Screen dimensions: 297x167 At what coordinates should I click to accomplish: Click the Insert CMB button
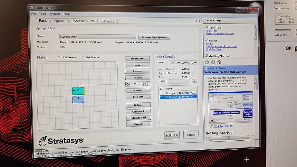[x=137, y=59]
